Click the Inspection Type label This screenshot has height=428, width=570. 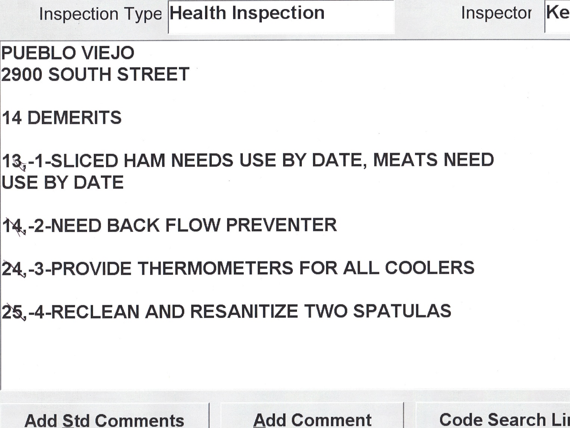(100, 15)
